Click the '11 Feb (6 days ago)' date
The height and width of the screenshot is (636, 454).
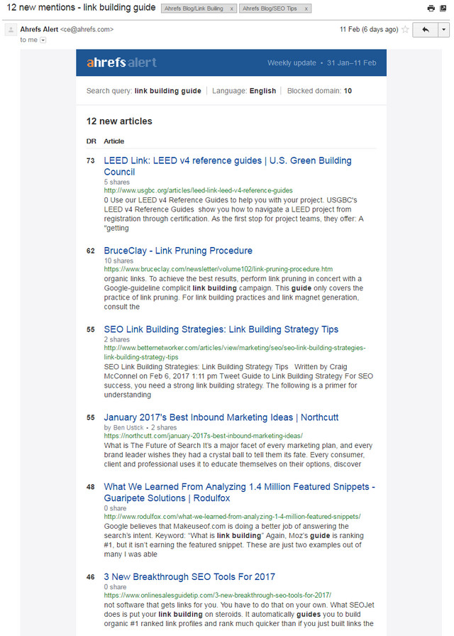pos(369,30)
